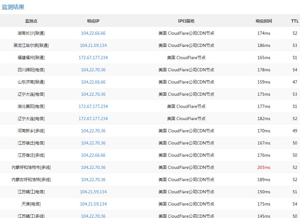Viewport: 300px width, 218px height.
Task: Open IP 172.67.177.234 in 福建福州[联通] row
Action: click(x=93, y=58)
